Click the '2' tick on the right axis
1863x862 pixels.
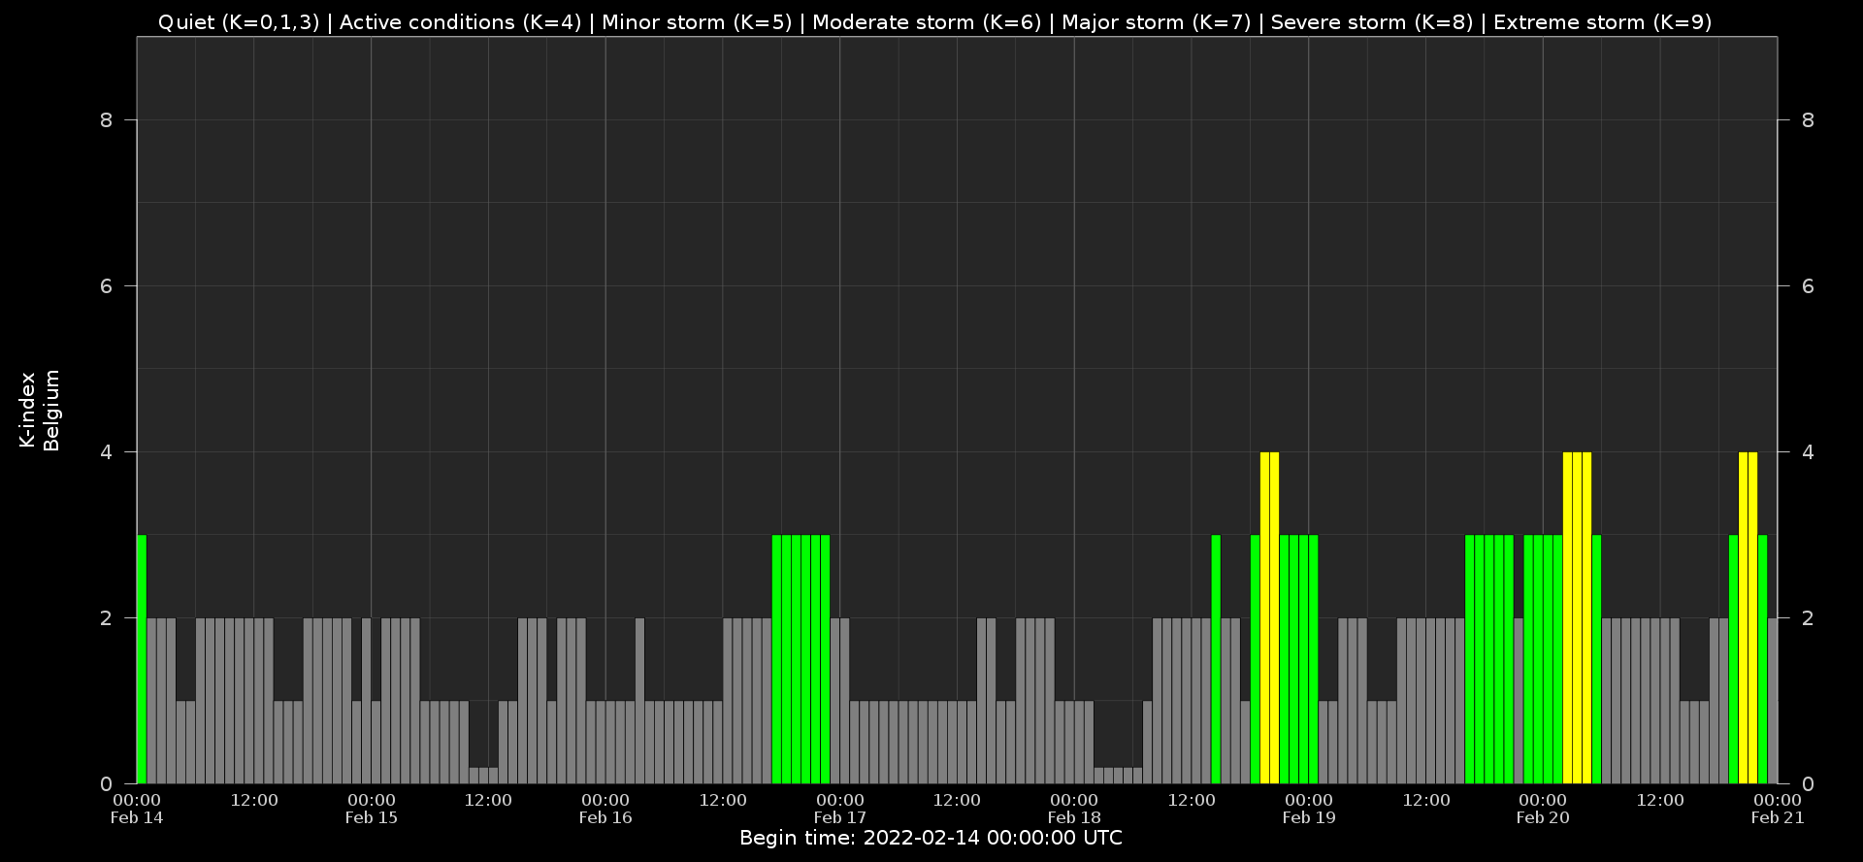point(1808,618)
